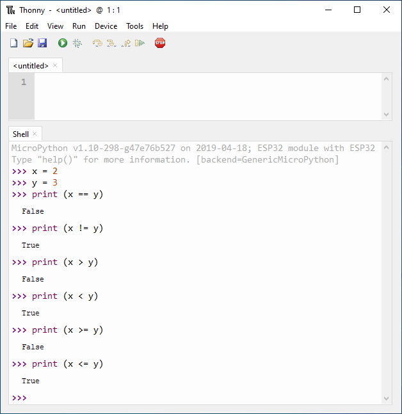Screen dimensions: 402x414
Task: Click editor scrollbar up arrow
Action: click(387, 79)
